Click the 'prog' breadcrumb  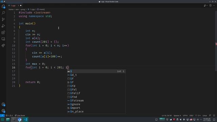pyautogui.click(x=23, y=9)
